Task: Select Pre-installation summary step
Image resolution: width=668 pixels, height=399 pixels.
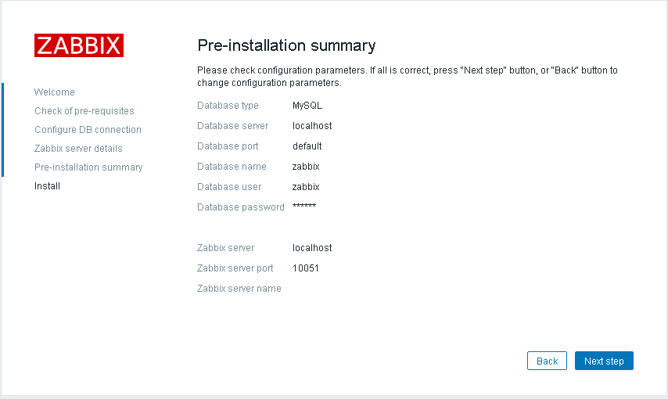Action: coord(88,167)
